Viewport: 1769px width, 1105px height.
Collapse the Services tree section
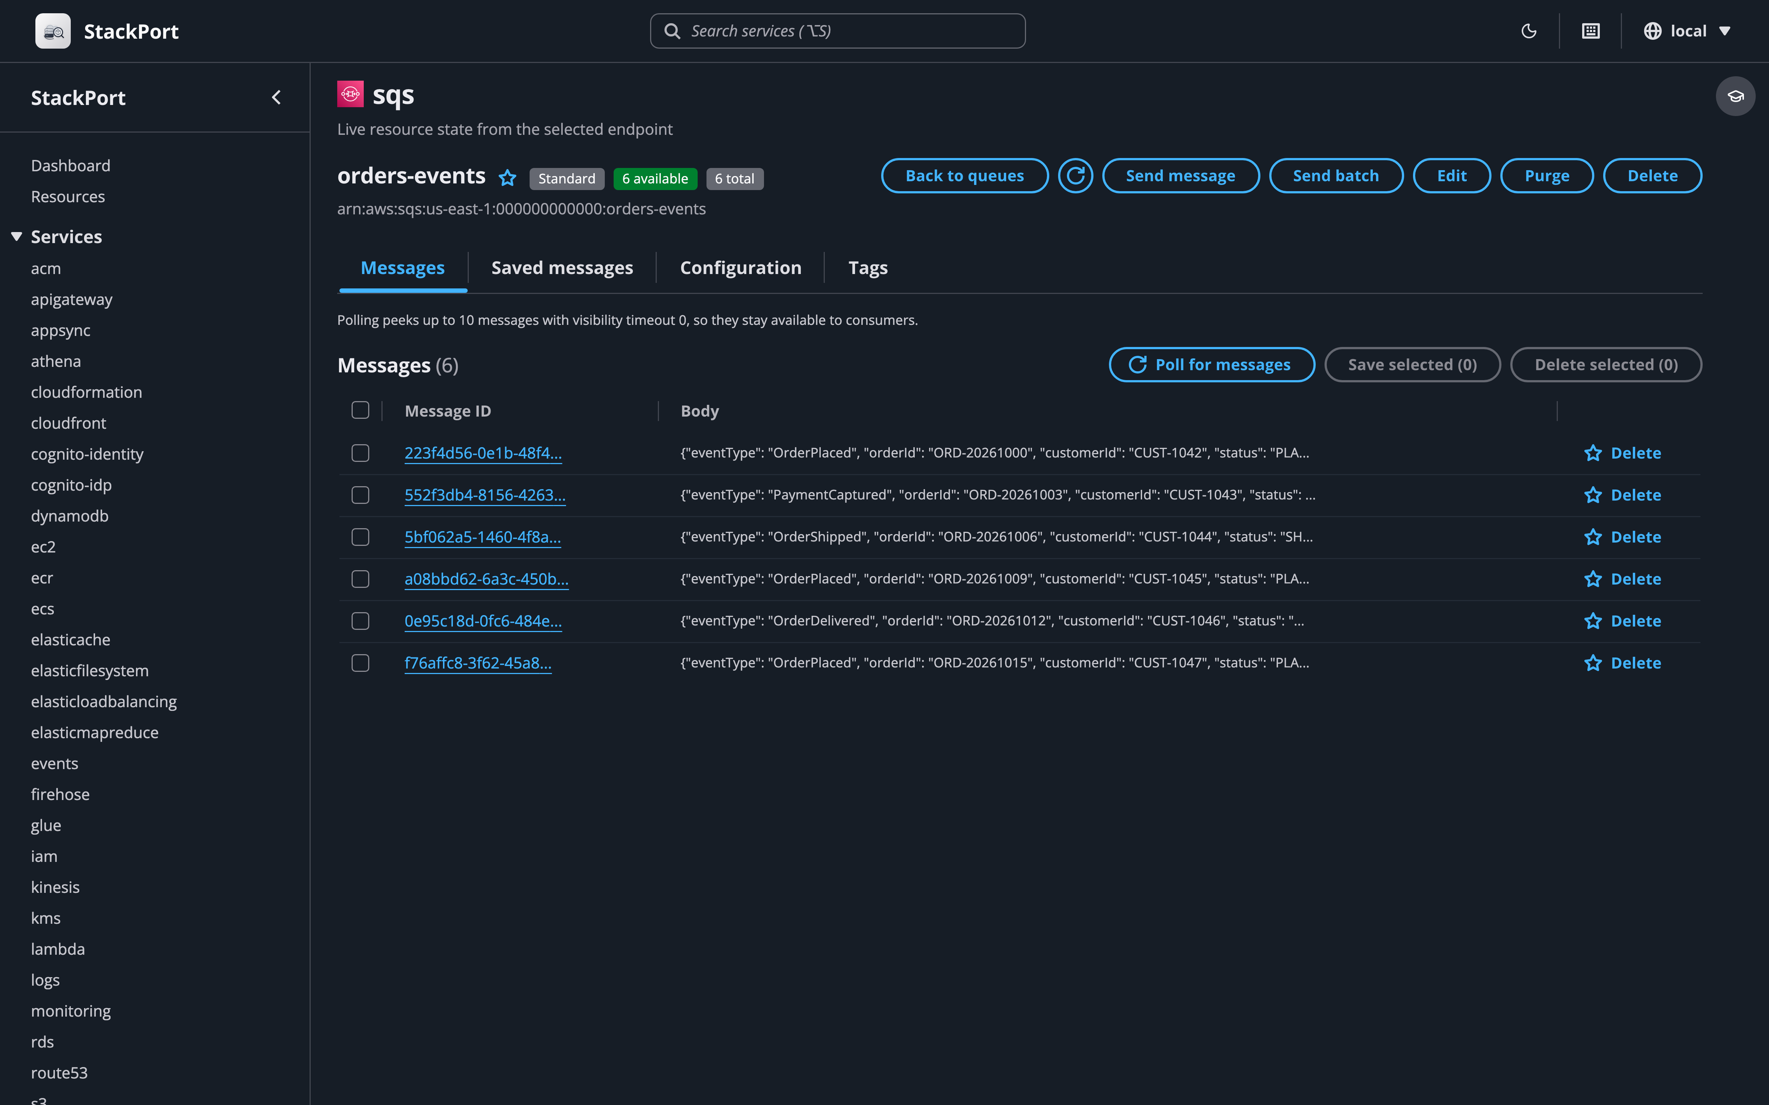[16, 236]
